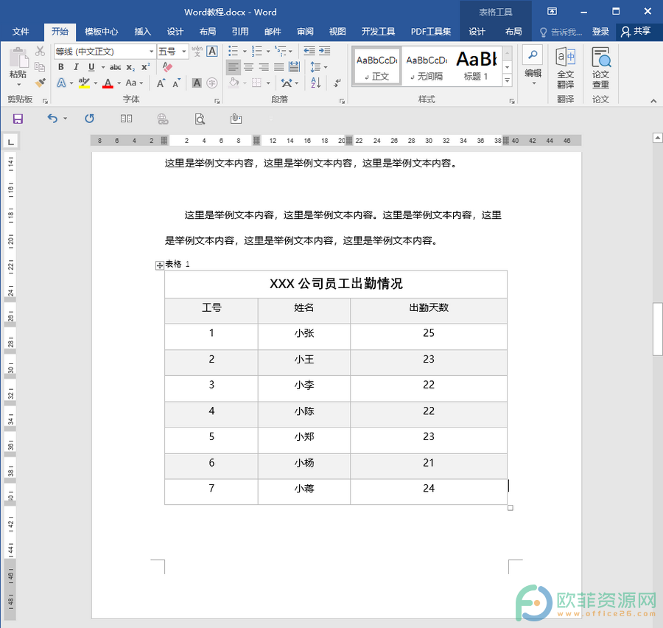Click the Show paragraph marks icon
The height and width of the screenshot is (628, 663).
(337, 83)
